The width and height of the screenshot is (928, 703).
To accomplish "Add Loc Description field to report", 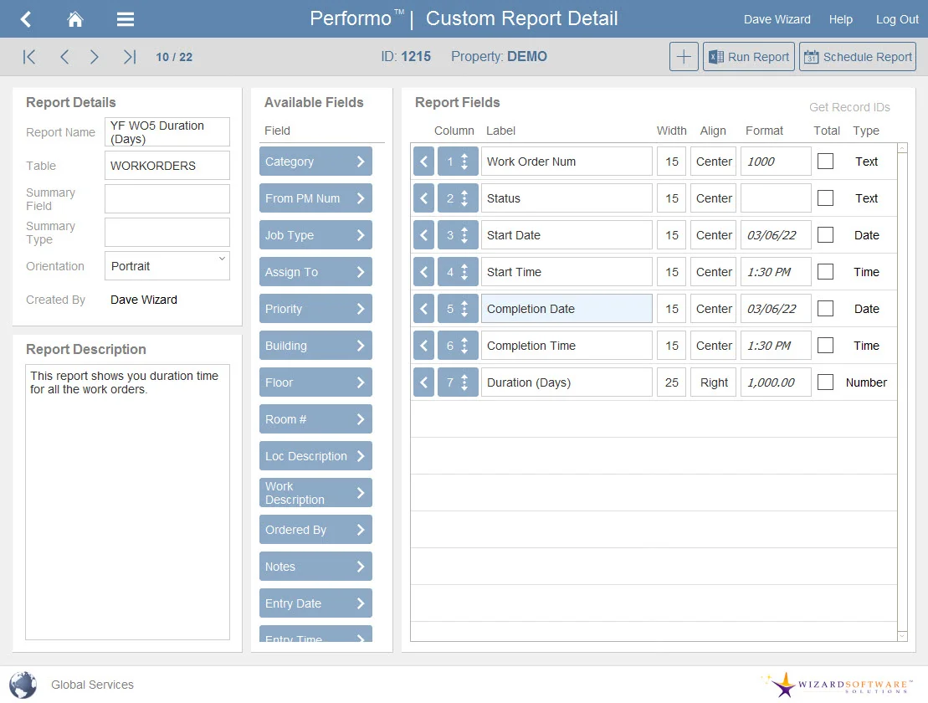I will pyautogui.click(x=315, y=456).
